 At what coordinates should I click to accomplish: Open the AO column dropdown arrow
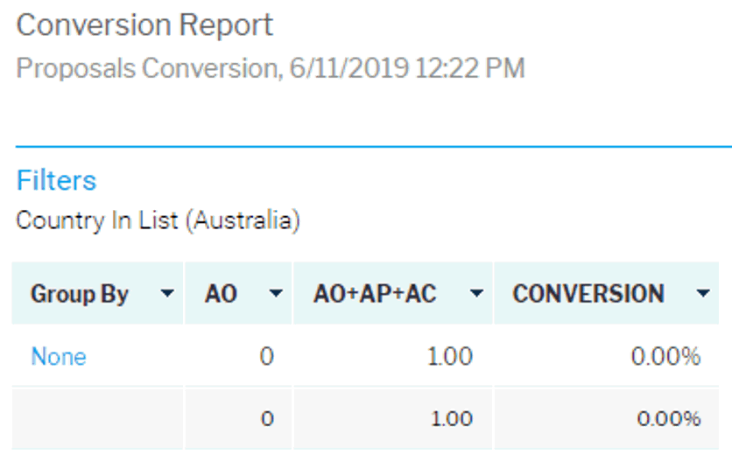(276, 294)
